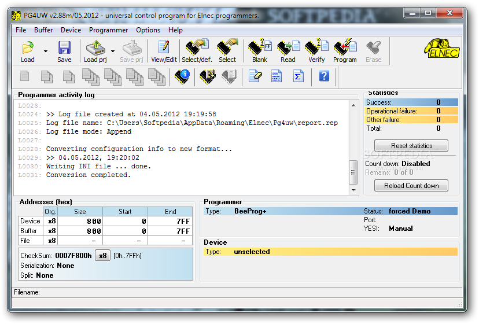Open the Buffer menu
The width and height of the screenshot is (479, 324).
click(x=43, y=30)
